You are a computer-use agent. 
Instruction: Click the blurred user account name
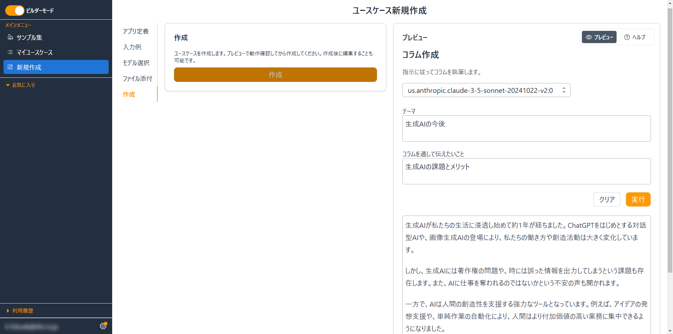point(32,327)
